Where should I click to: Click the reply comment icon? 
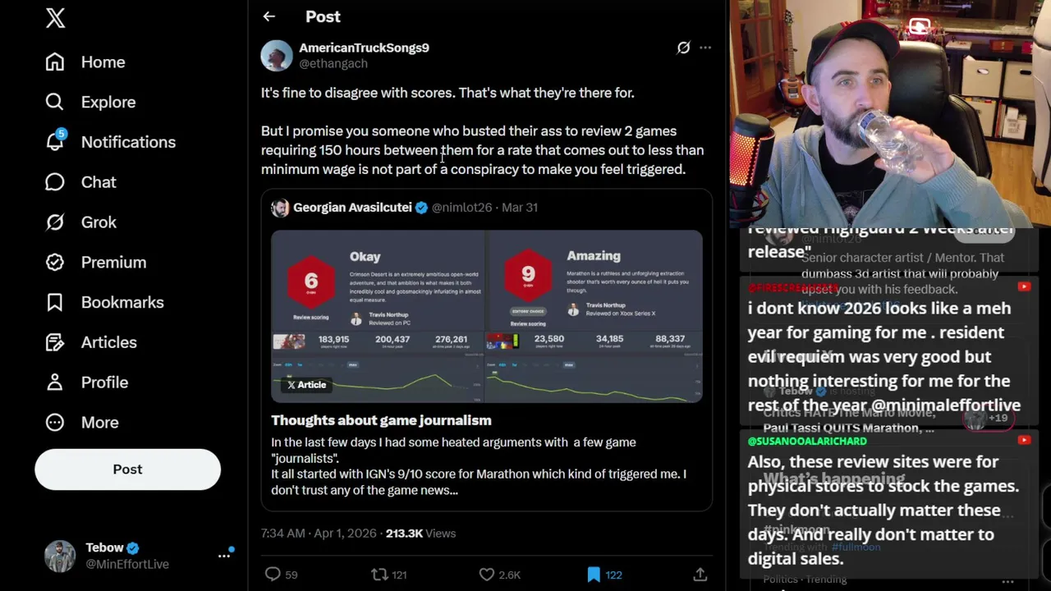click(x=273, y=575)
